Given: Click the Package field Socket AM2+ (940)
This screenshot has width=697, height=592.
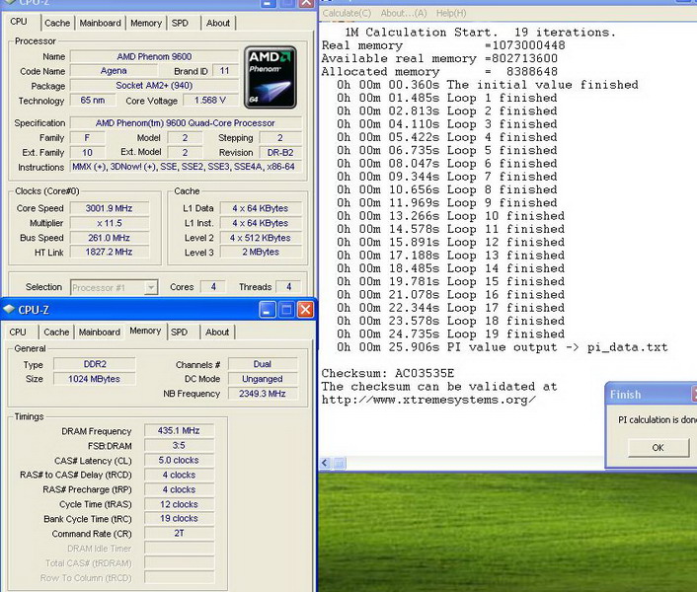Looking at the screenshot, I should click(x=154, y=85).
